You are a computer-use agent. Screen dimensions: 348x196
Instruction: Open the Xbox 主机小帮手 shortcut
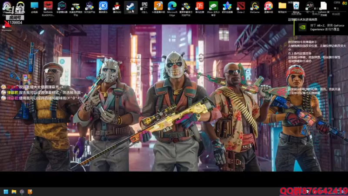213,8
